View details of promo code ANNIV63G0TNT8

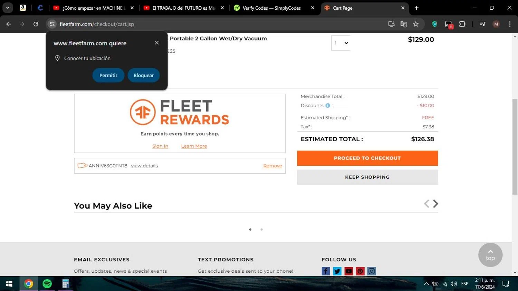point(144,166)
